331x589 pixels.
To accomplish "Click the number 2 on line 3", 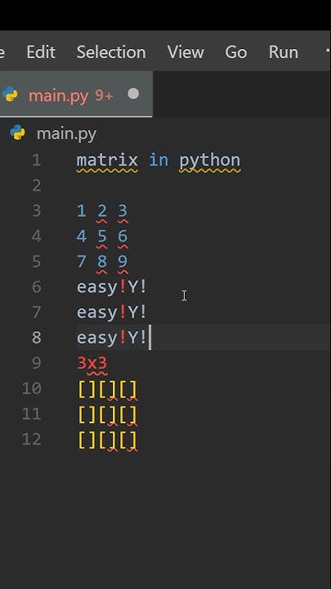I will pos(101,211).
